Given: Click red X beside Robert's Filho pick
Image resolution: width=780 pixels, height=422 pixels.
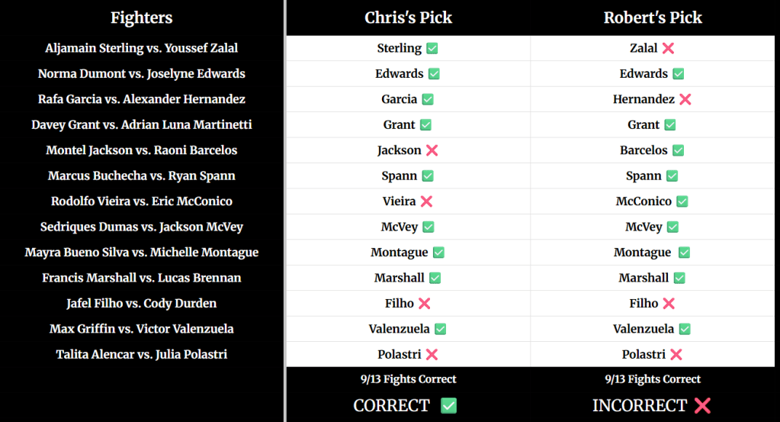Looking at the screenshot, I should [669, 303].
